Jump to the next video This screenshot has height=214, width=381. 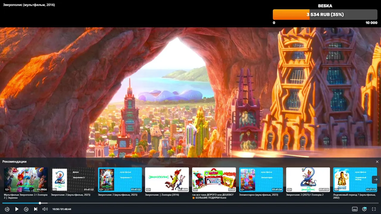(36, 209)
